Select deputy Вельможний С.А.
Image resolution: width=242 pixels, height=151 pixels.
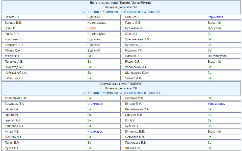click(137, 109)
